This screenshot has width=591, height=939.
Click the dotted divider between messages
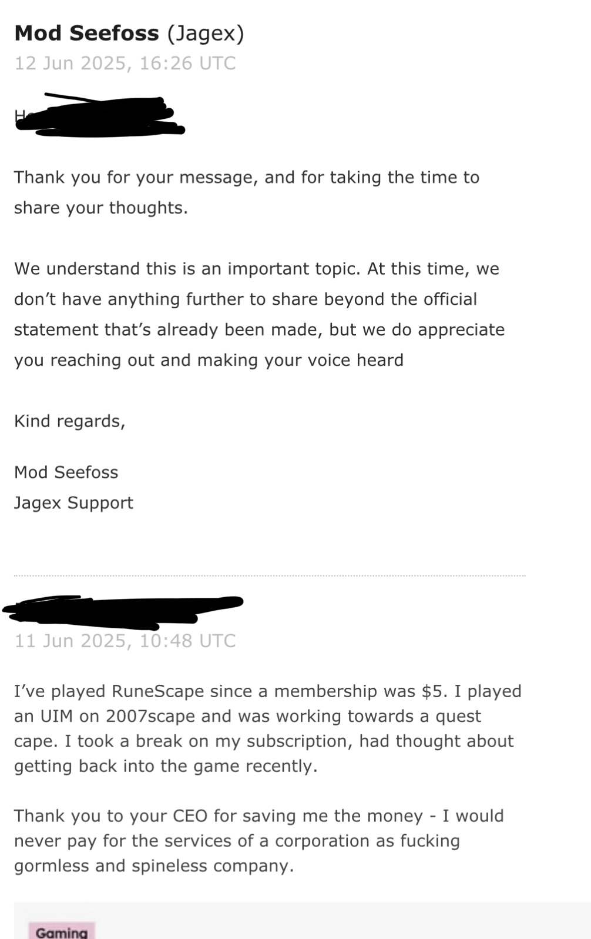[270, 575]
